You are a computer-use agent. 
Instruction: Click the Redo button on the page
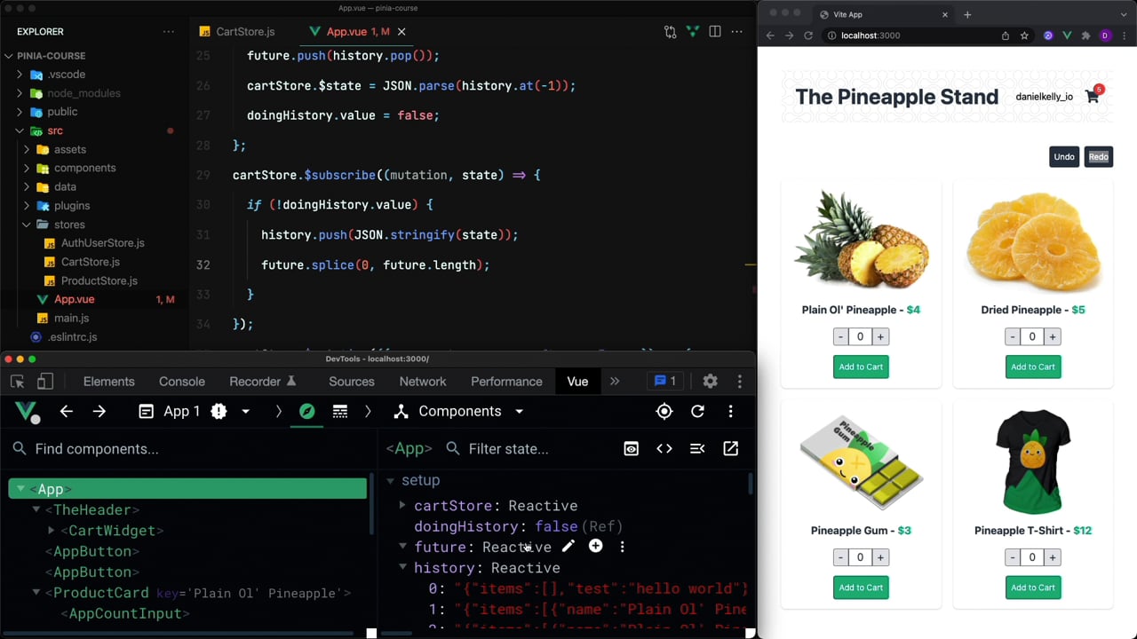[1099, 157]
